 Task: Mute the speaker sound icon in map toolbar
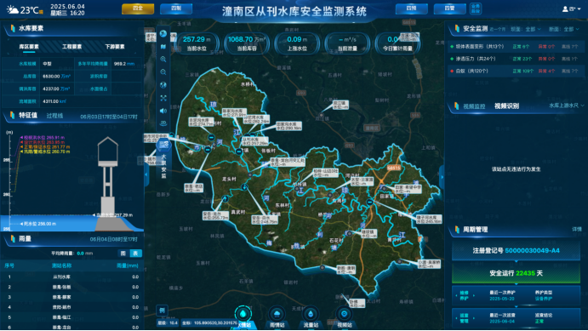pyautogui.click(x=163, y=111)
